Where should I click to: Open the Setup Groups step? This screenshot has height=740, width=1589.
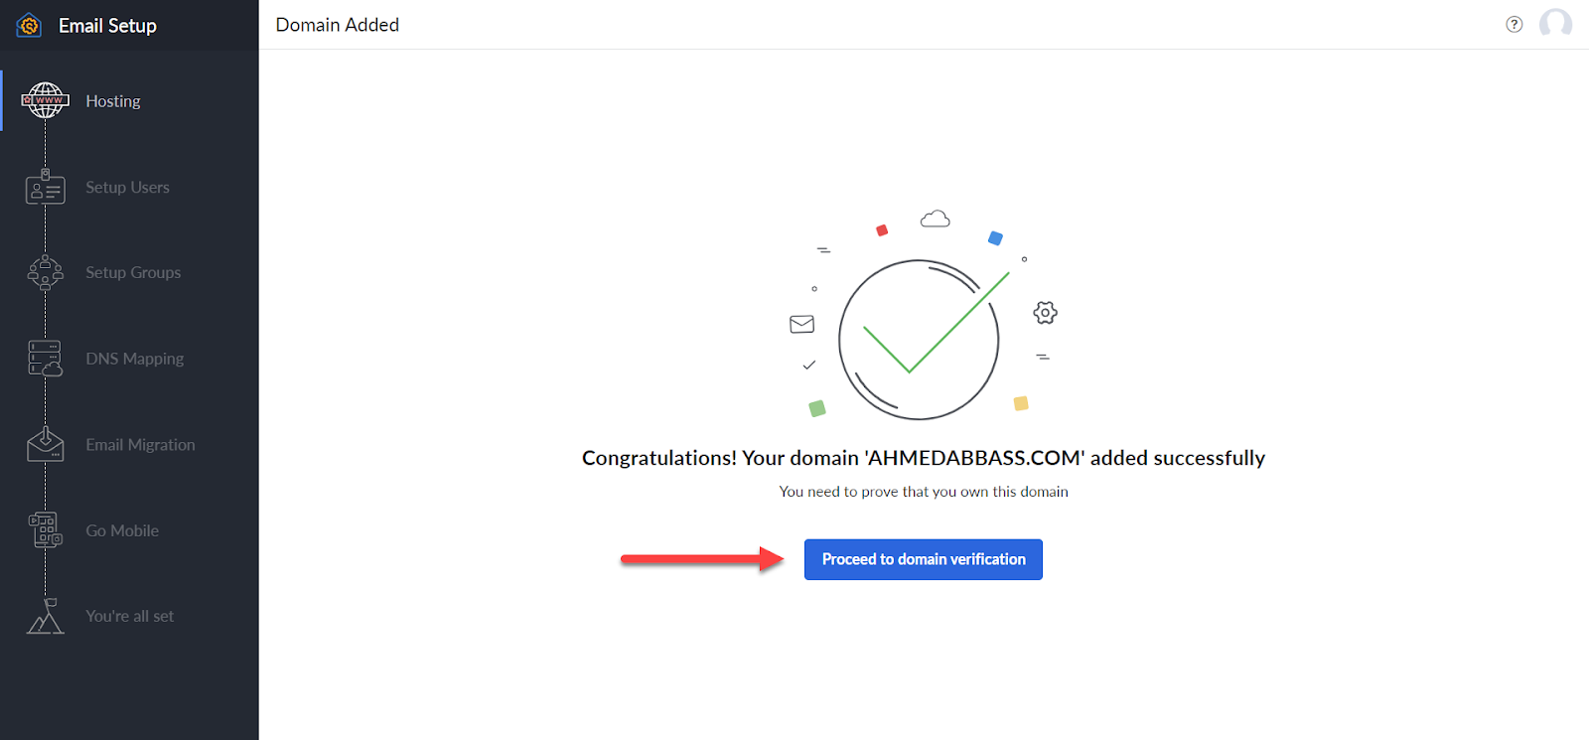pyautogui.click(x=133, y=272)
